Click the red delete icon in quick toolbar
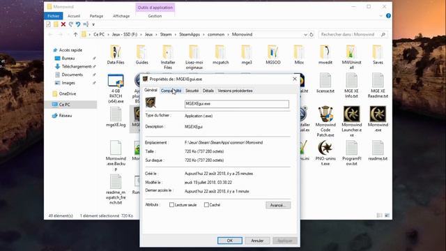Screen dimensions: 446x251 (x=63, y=24)
